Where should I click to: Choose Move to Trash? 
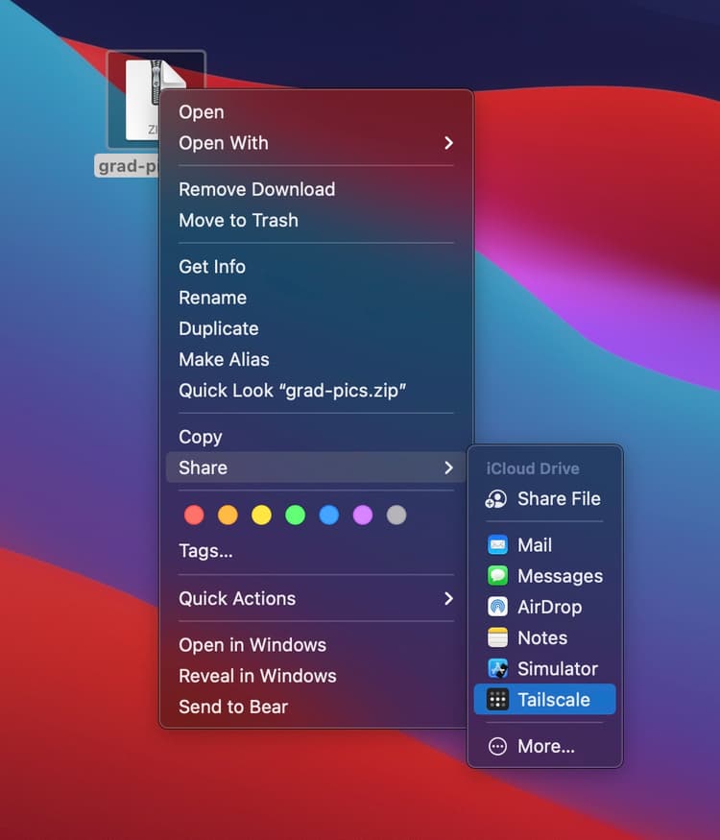[238, 220]
